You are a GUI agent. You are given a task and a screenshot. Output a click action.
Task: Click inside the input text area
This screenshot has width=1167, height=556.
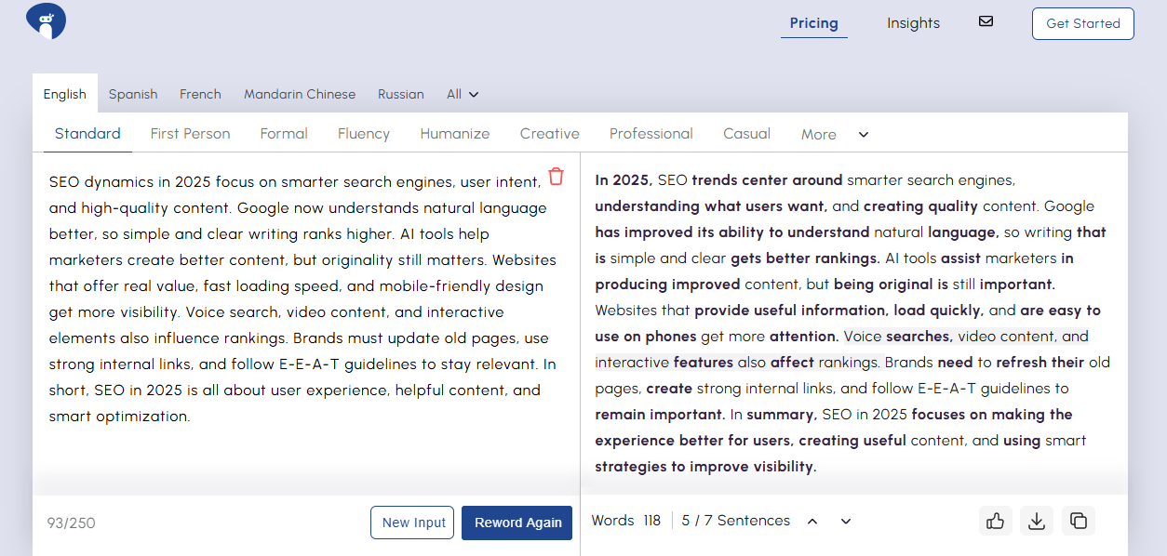pyautogui.click(x=298, y=298)
